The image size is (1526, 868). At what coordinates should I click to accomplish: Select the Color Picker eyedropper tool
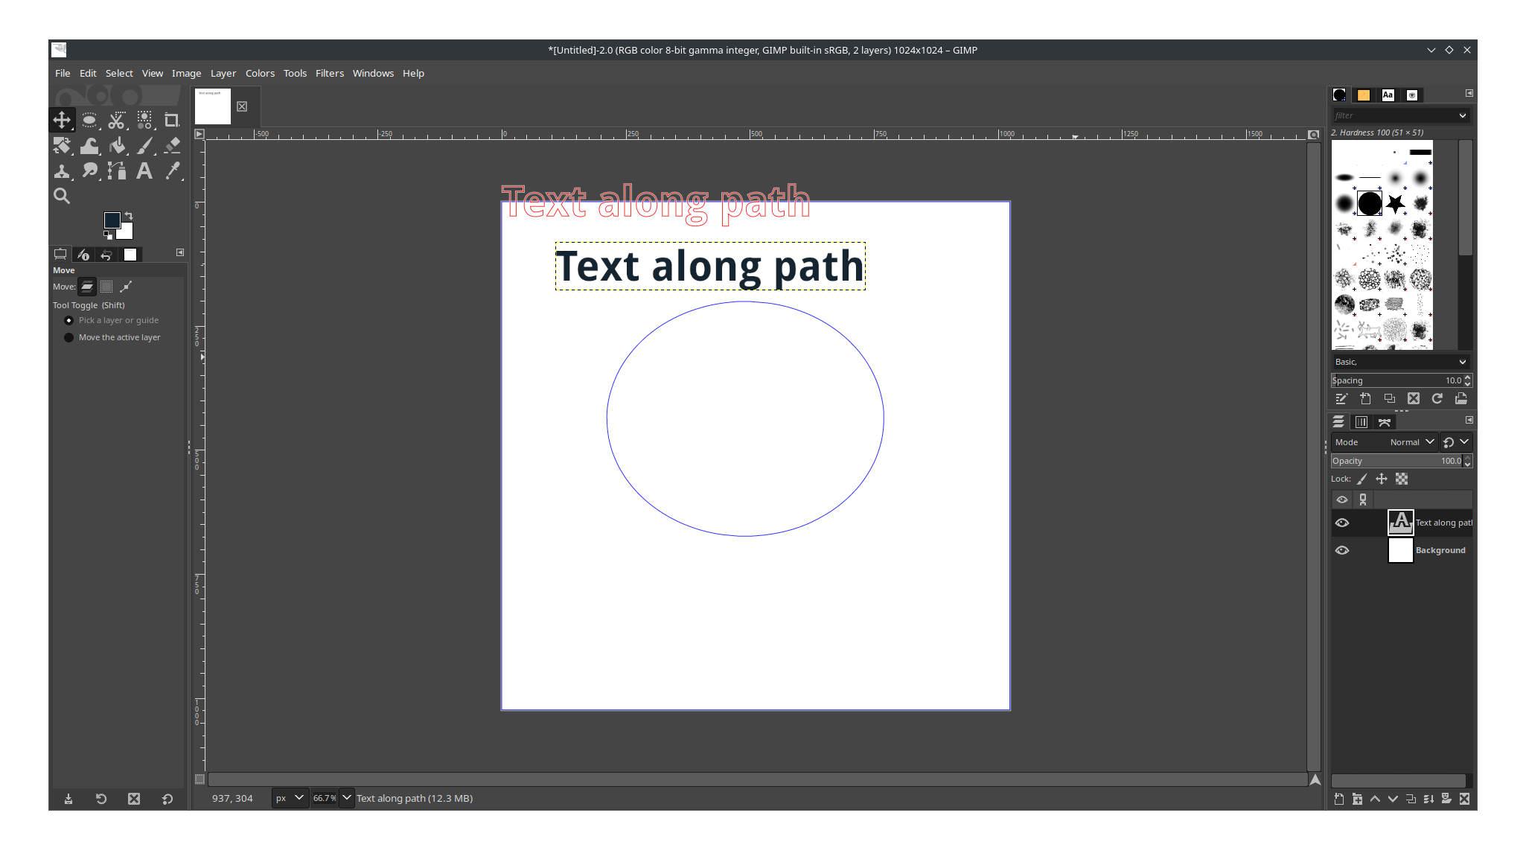click(172, 171)
